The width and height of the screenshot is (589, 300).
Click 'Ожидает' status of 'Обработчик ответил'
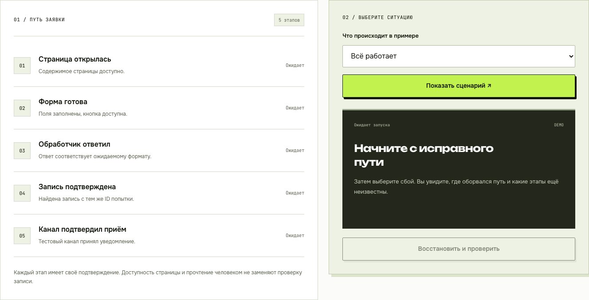pos(295,151)
